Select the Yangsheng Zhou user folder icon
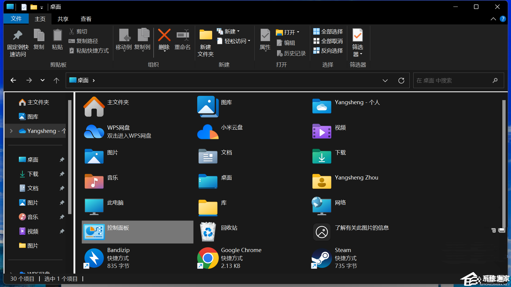The width and height of the screenshot is (511, 287). point(322,181)
